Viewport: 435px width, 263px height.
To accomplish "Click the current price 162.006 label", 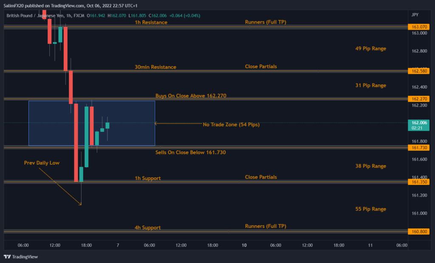I will (419, 122).
